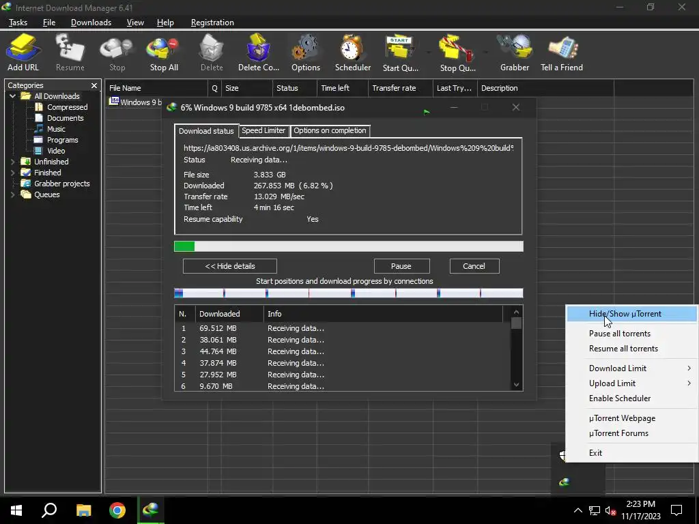Open the File menu
This screenshot has width=699, height=524.
tap(49, 23)
